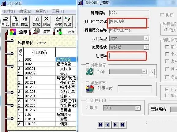Select row 110102 债券
Viewport: 177px width, 132px height.
47,124
